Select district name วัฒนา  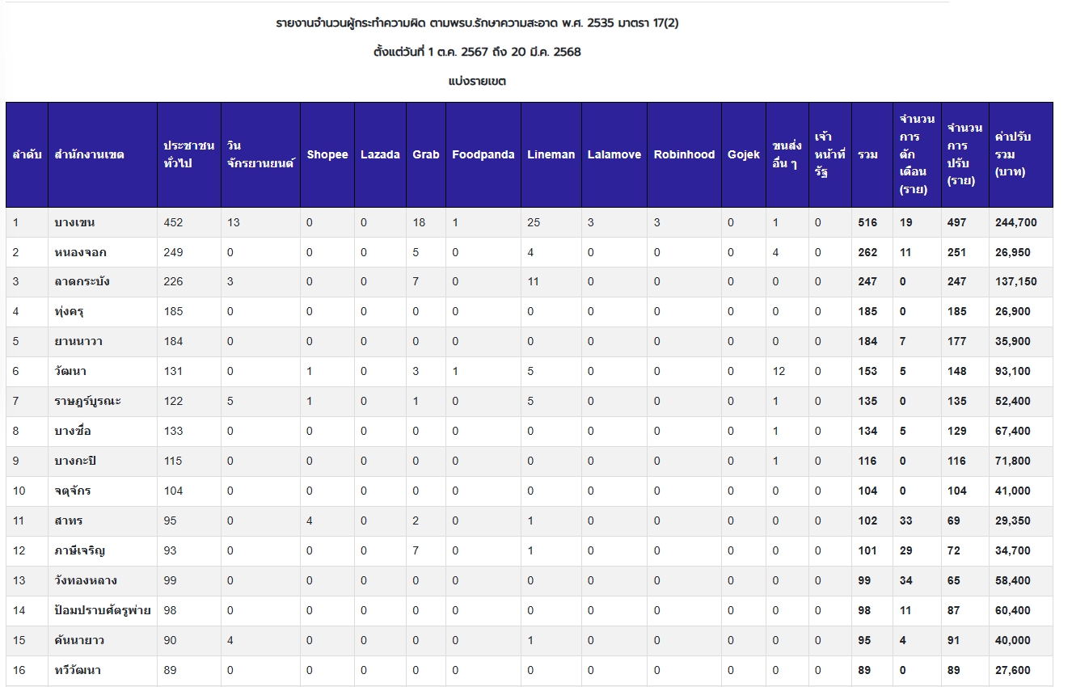click(70, 371)
